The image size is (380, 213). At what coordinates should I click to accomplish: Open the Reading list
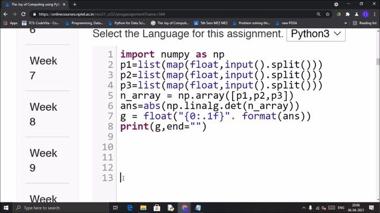(365, 23)
